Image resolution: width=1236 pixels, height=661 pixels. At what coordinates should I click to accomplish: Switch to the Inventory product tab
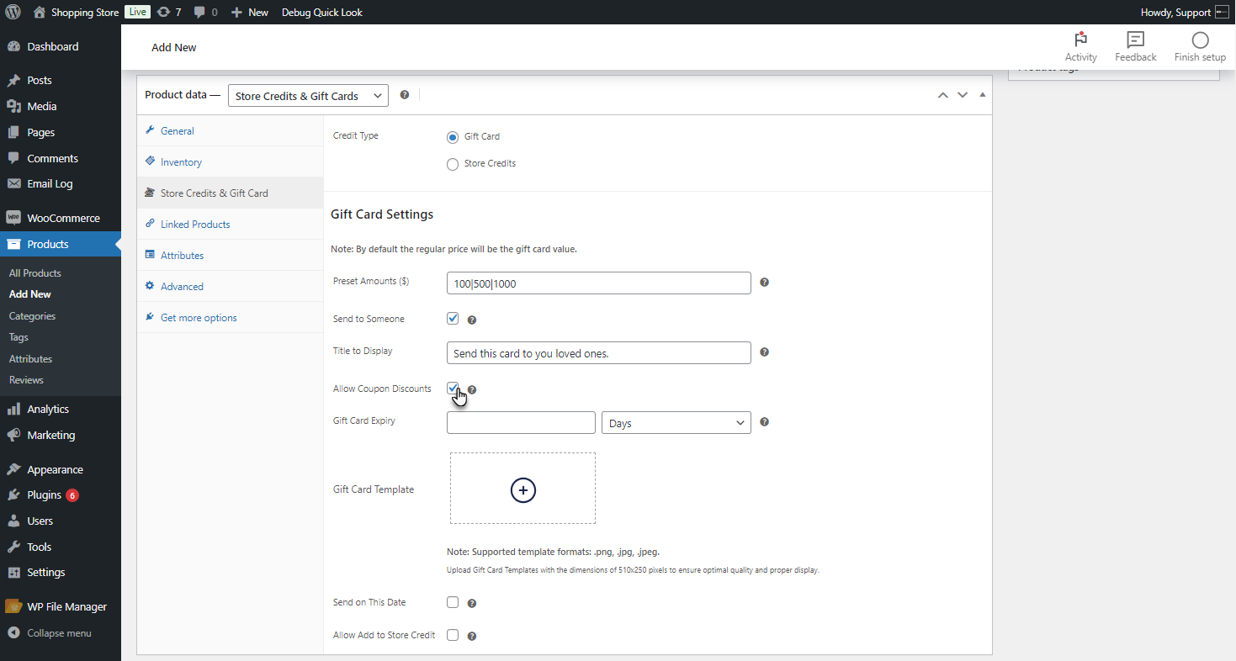[x=230, y=161]
